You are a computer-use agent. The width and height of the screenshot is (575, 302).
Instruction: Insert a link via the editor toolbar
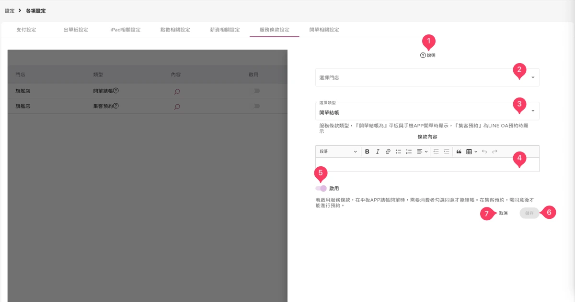tap(388, 151)
